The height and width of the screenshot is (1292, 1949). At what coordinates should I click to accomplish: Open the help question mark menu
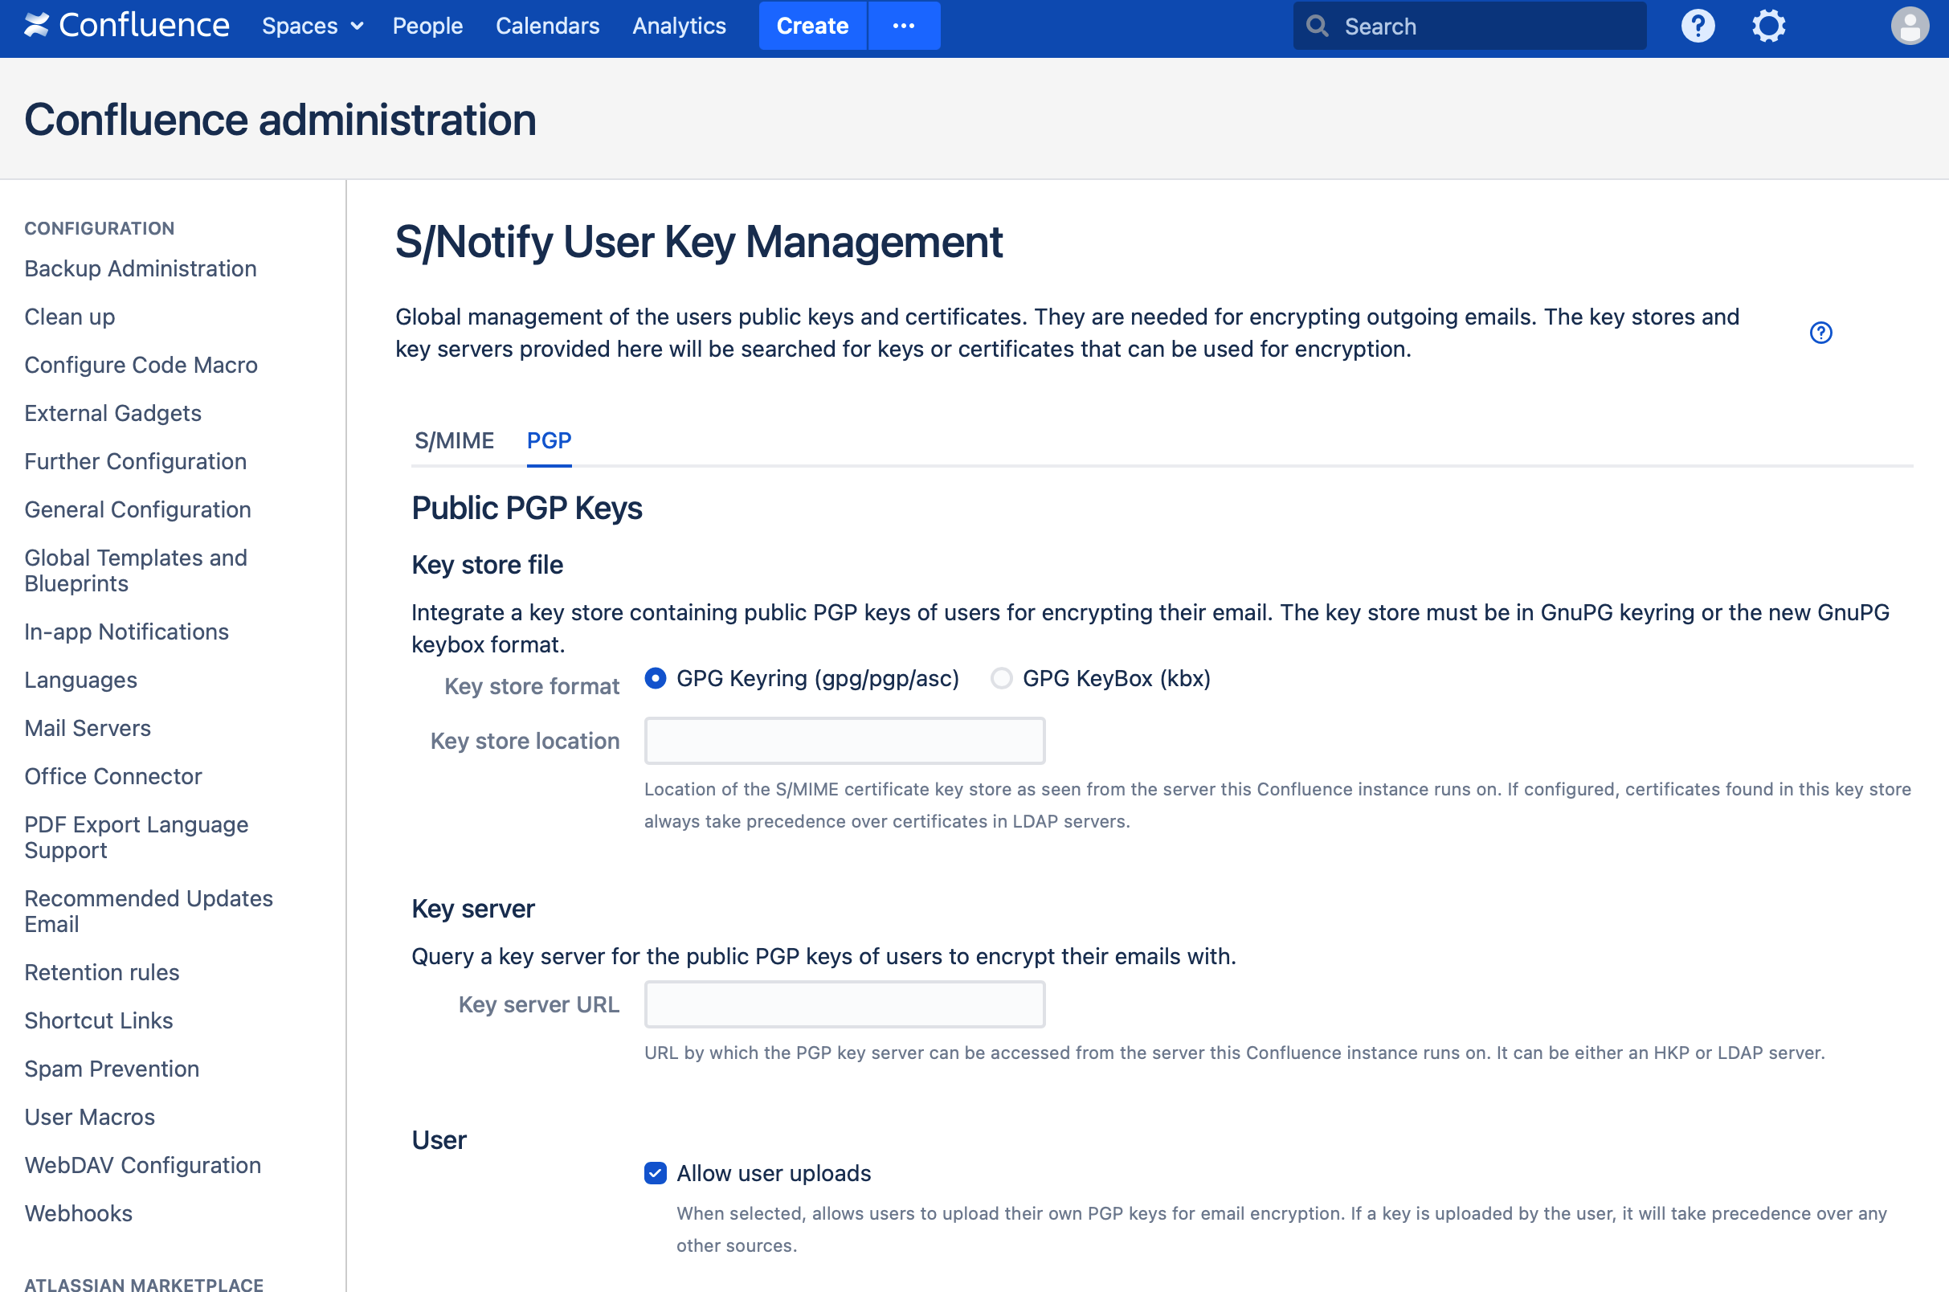[1697, 26]
